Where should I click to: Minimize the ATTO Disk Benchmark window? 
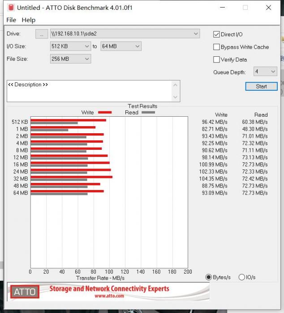[x=222, y=8]
